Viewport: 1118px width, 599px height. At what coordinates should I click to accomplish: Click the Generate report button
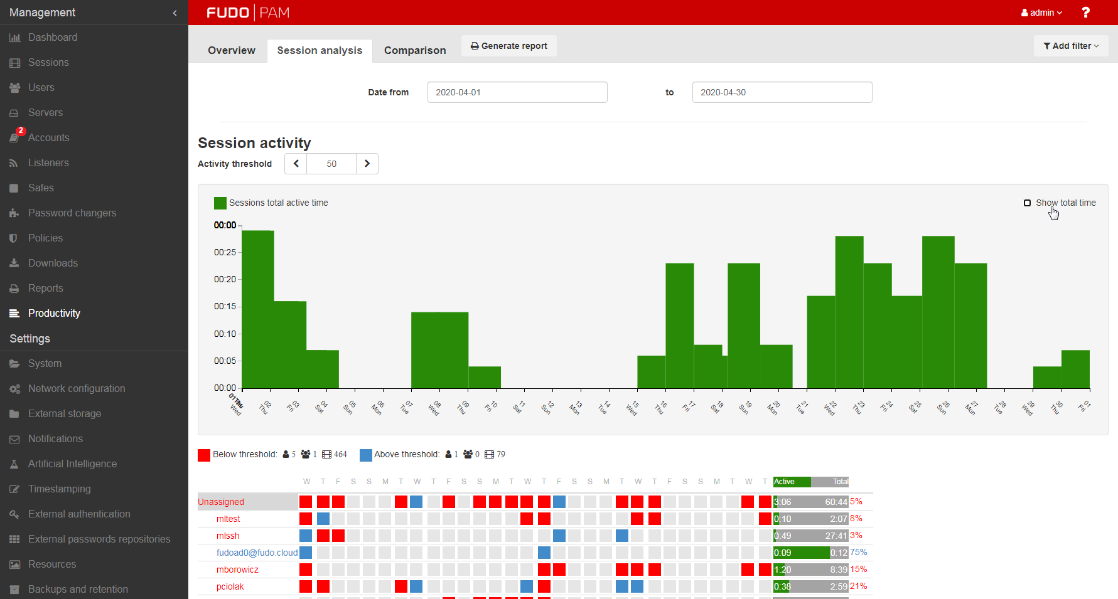point(509,46)
